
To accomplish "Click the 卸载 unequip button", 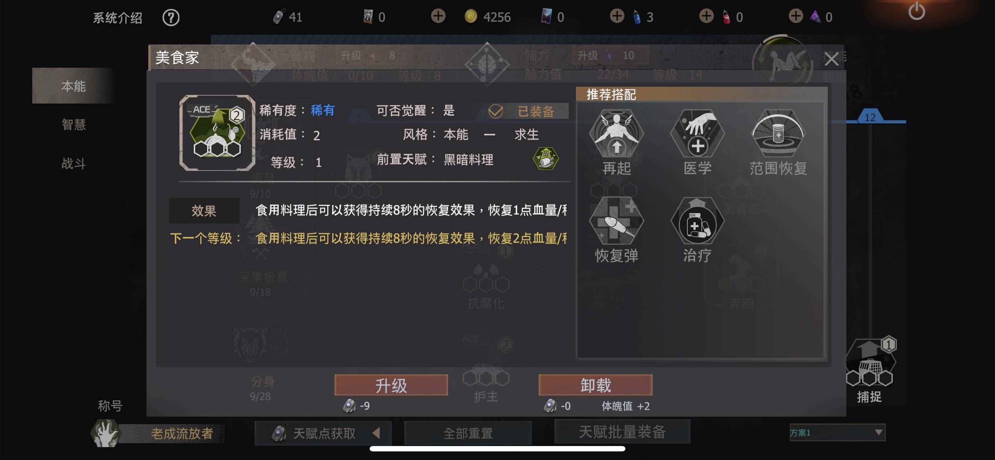I will click(x=595, y=385).
